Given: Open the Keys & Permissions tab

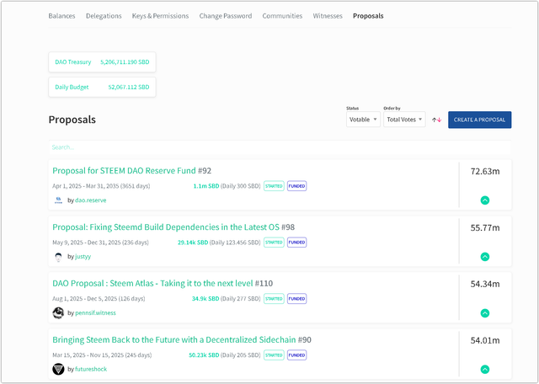Looking at the screenshot, I should (x=160, y=16).
